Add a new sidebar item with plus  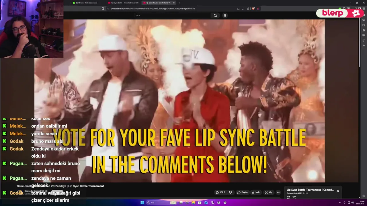364,45
